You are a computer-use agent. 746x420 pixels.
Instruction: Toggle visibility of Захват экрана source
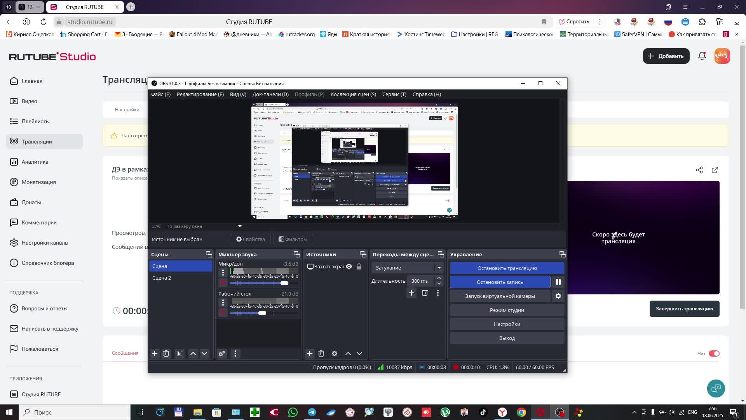[x=349, y=266]
